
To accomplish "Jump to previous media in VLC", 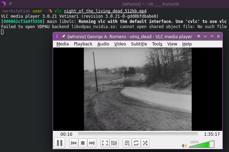I will point(74,143).
